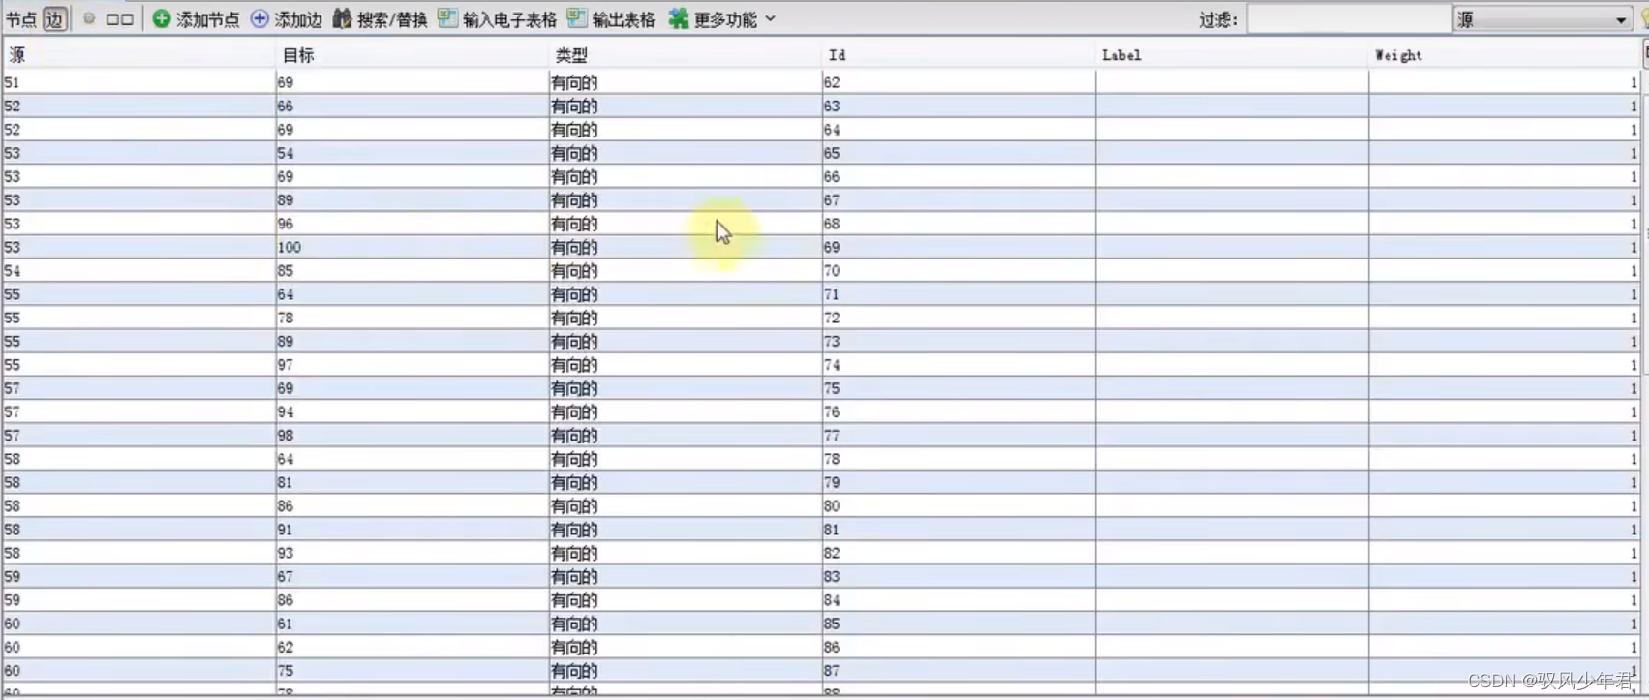
Task: Click the 添加节点 (add node) button
Action: pyautogui.click(x=196, y=19)
